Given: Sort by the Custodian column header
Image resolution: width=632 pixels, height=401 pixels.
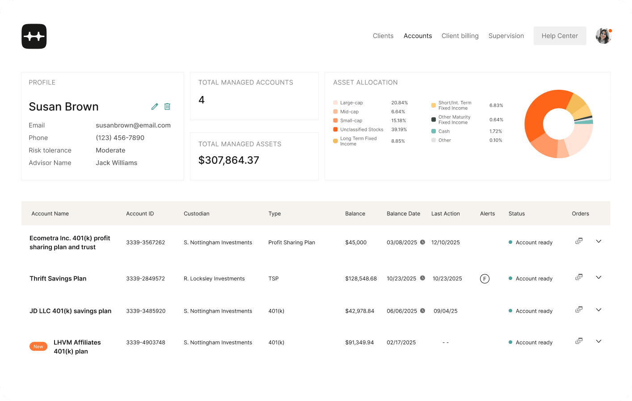Looking at the screenshot, I should [x=197, y=213].
